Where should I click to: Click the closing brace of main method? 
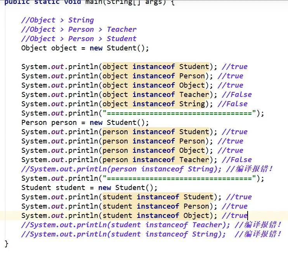tap(7, 244)
